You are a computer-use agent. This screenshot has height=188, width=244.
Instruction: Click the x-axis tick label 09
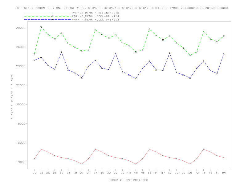pyautogui.click(x=55, y=173)
